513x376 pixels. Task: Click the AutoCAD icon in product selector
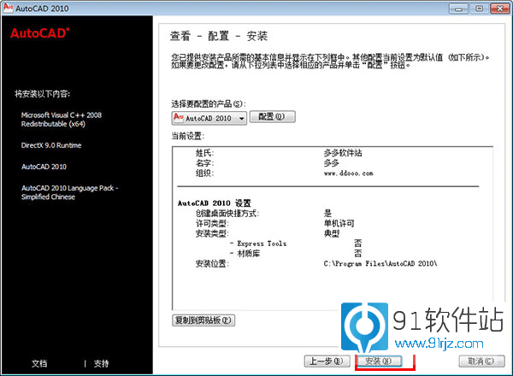tap(179, 117)
